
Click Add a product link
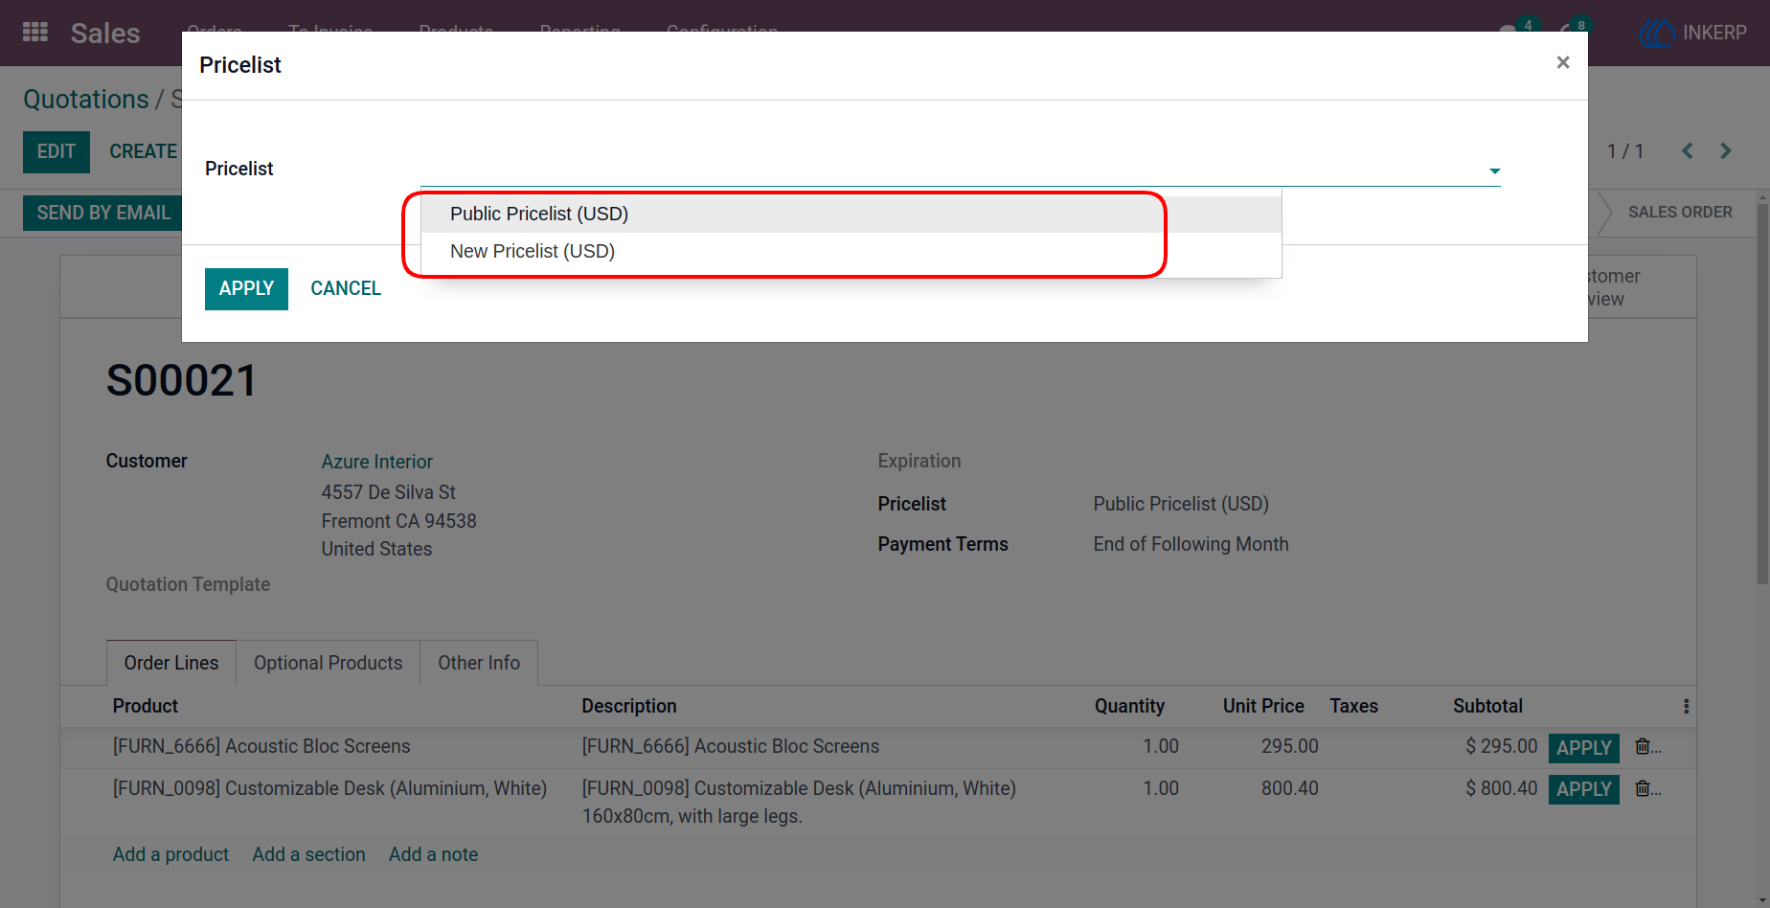pos(170,854)
